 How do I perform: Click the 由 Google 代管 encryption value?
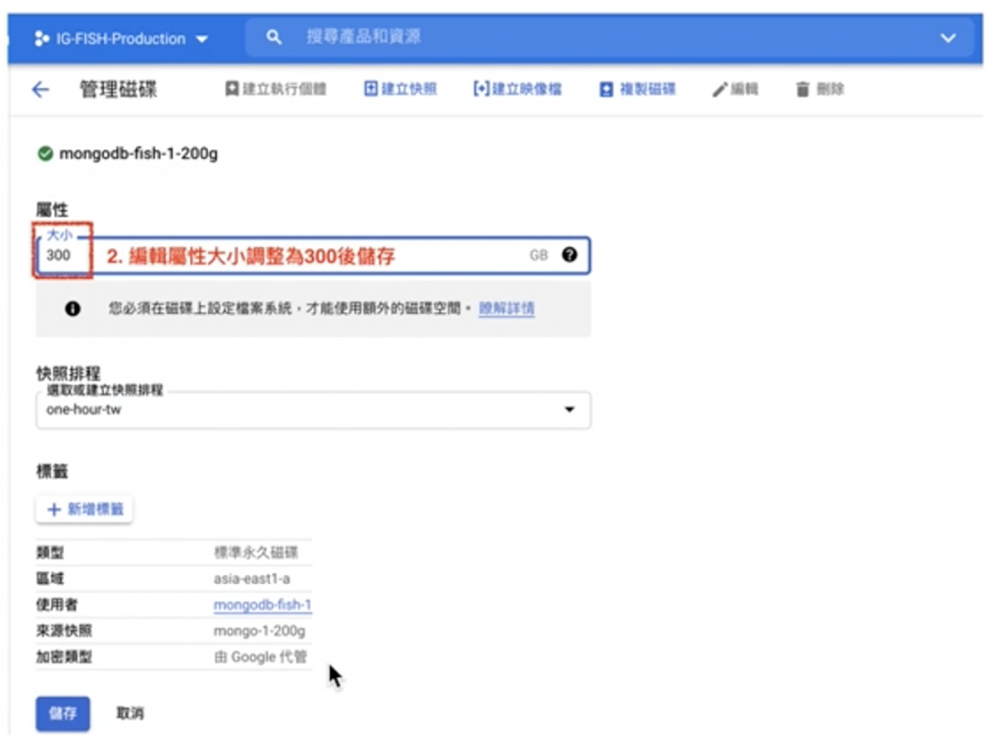pos(260,657)
